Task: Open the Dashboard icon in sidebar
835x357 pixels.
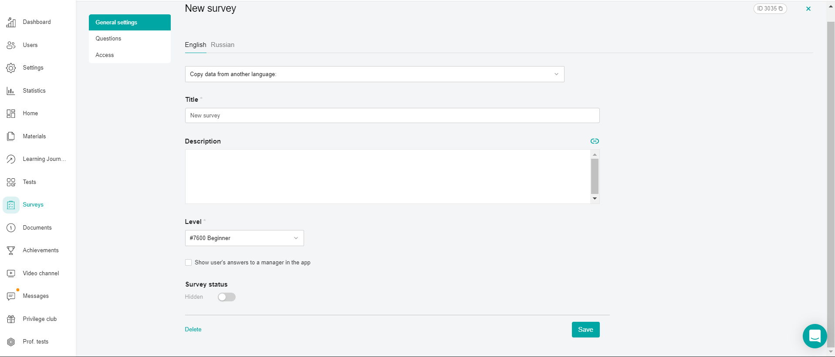Action: (11, 22)
